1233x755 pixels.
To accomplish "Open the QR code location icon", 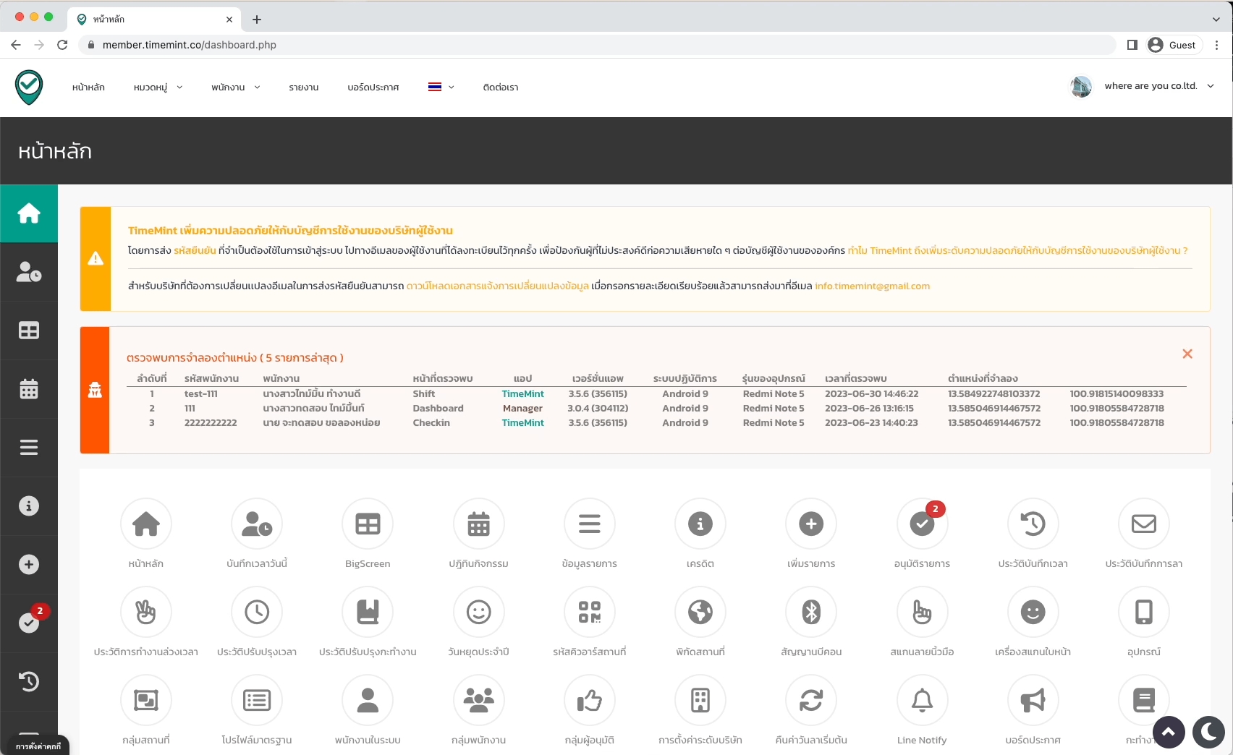I will pos(589,613).
